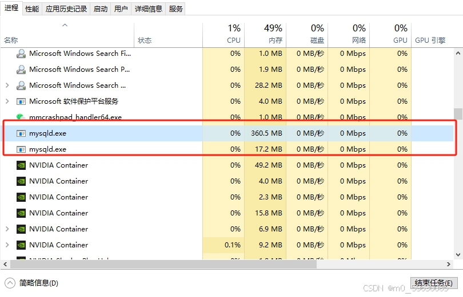The height and width of the screenshot is (297, 463).
Task: Sort by CPU usage column header
Action: (223, 35)
